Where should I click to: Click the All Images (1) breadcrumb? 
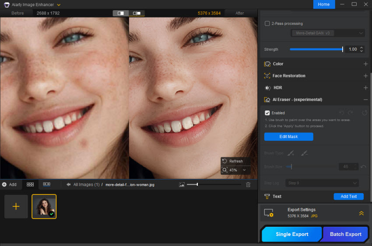coord(86,185)
